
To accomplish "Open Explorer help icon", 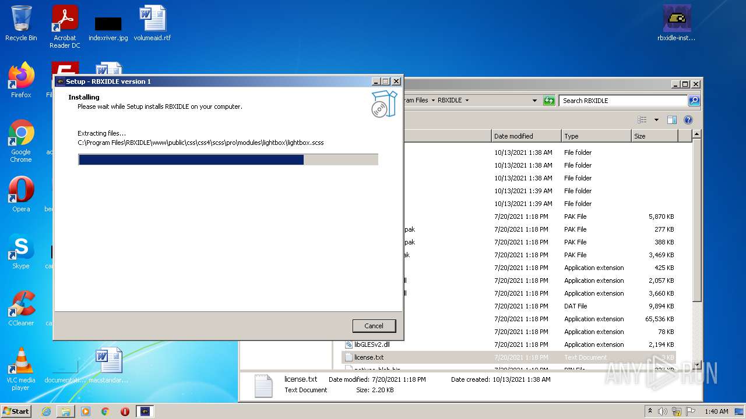I will pyautogui.click(x=688, y=120).
